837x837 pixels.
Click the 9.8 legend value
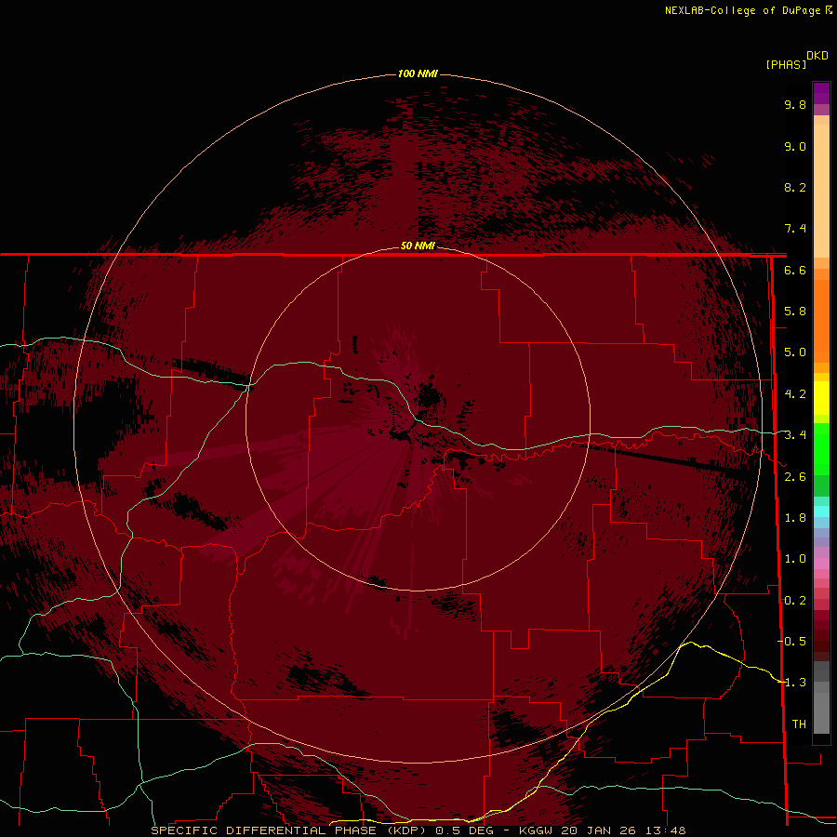pos(795,104)
